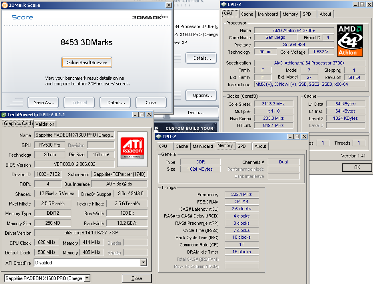Click the Bandwidth 13.2 GB/s value
The image size is (373, 284).
(127, 223)
